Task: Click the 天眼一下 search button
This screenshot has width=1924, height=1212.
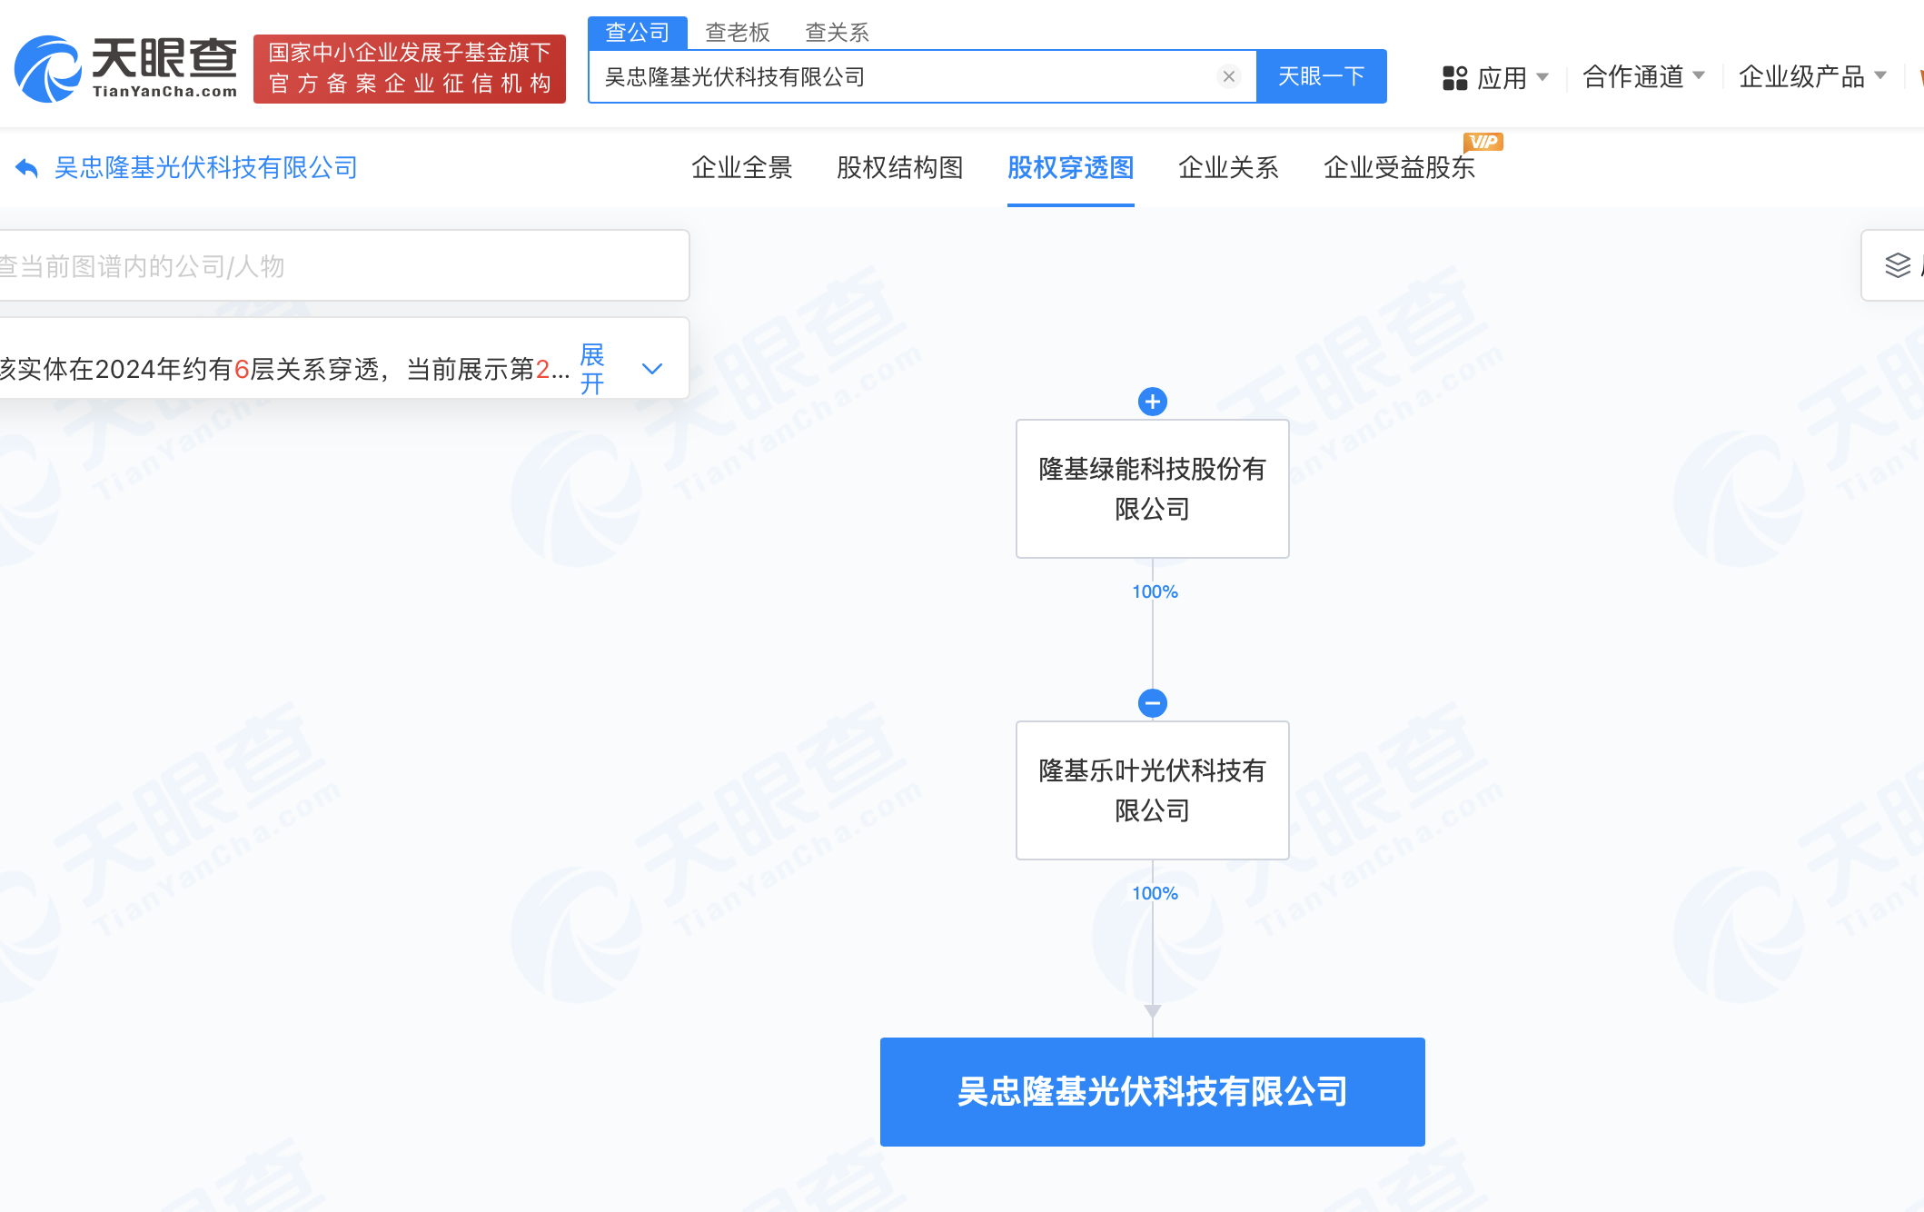Action: pos(1321,76)
